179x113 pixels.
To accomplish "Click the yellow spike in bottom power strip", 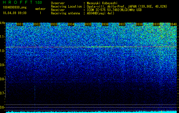I will [x=162, y=111].
